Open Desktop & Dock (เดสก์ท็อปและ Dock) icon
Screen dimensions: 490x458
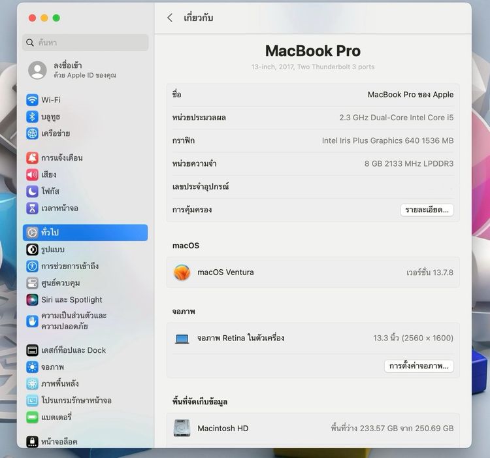click(x=32, y=350)
